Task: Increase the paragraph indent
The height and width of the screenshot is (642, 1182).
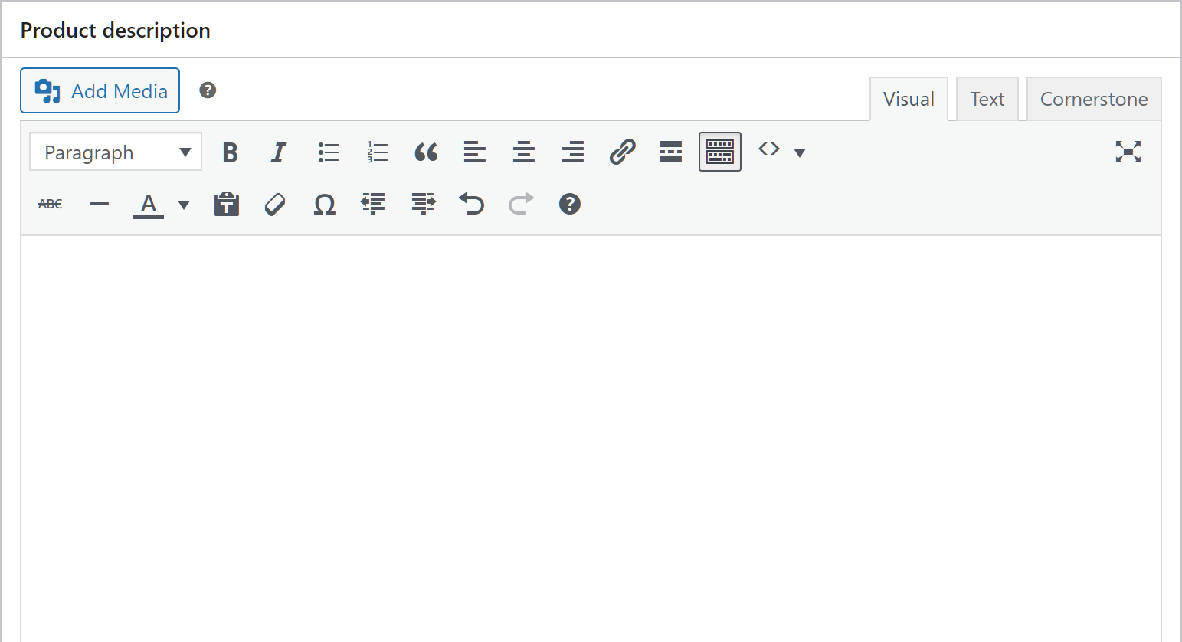Action: pyautogui.click(x=423, y=204)
